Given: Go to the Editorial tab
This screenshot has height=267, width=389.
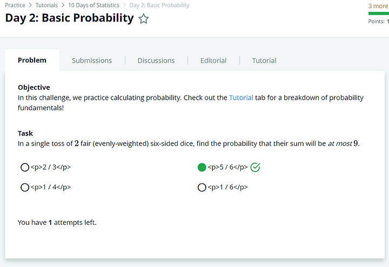Looking at the screenshot, I should [x=213, y=60].
